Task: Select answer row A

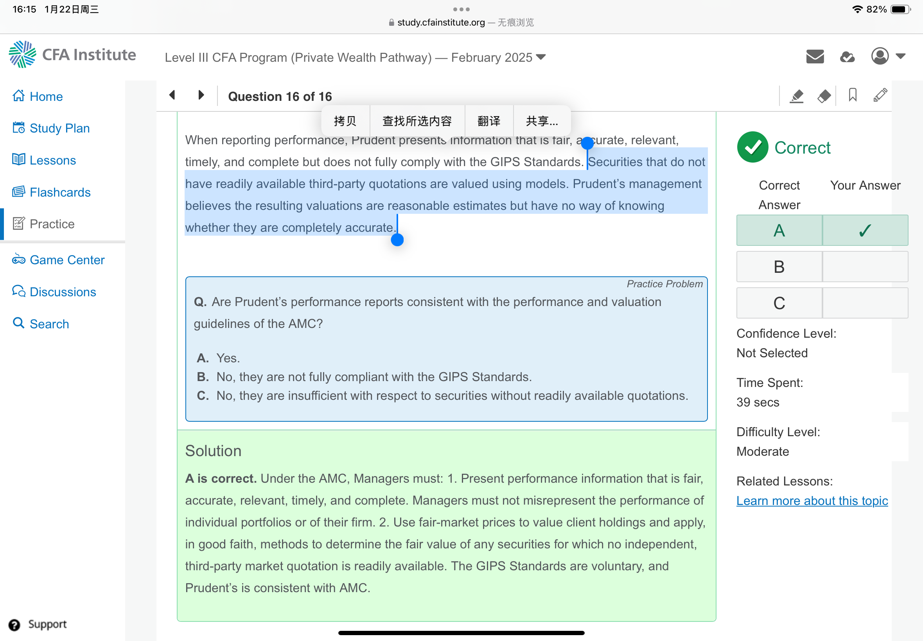Action: pyautogui.click(x=822, y=231)
